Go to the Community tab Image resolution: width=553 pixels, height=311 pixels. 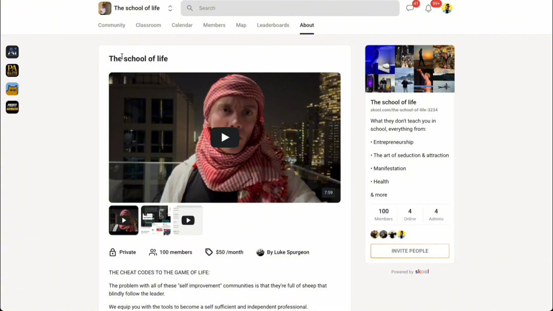tap(112, 25)
